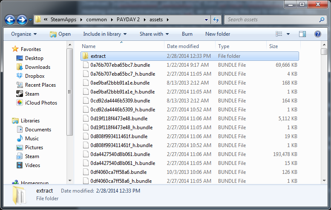Click the Open toolbar button
The height and width of the screenshot is (210, 331).
click(x=60, y=34)
